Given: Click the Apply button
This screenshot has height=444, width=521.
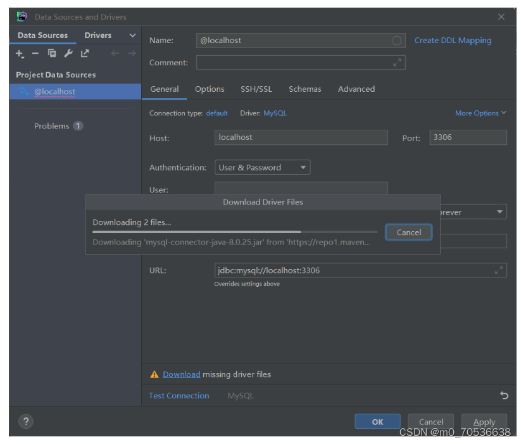Looking at the screenshot, I should point(484,422).
